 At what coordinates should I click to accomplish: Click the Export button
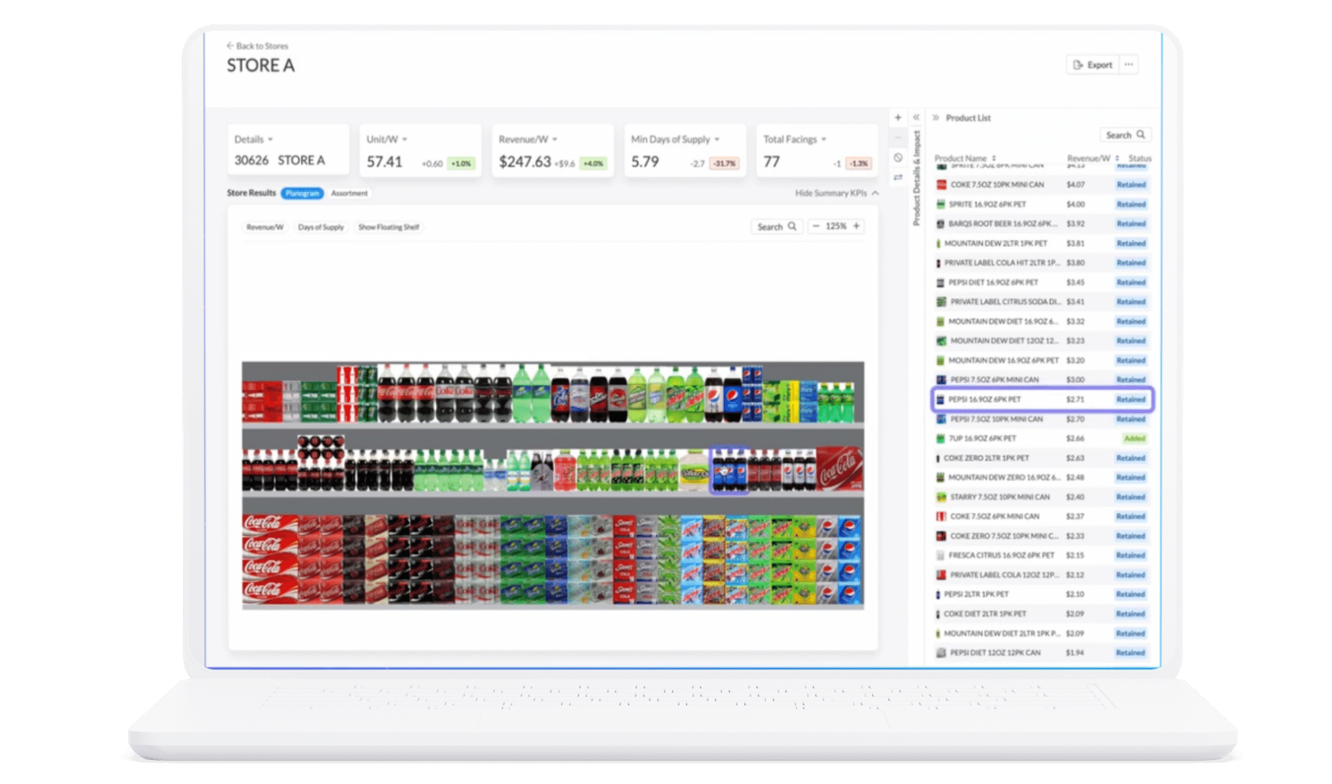[1093, 64]
